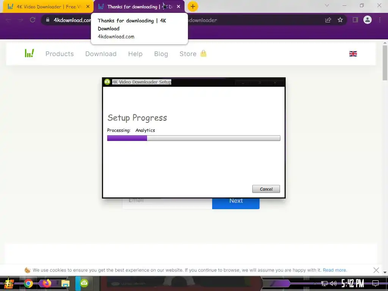Open the Start menu on taskbar
Image resolution: width=388 pixels, height=291 pixels.
pos(9,283)
